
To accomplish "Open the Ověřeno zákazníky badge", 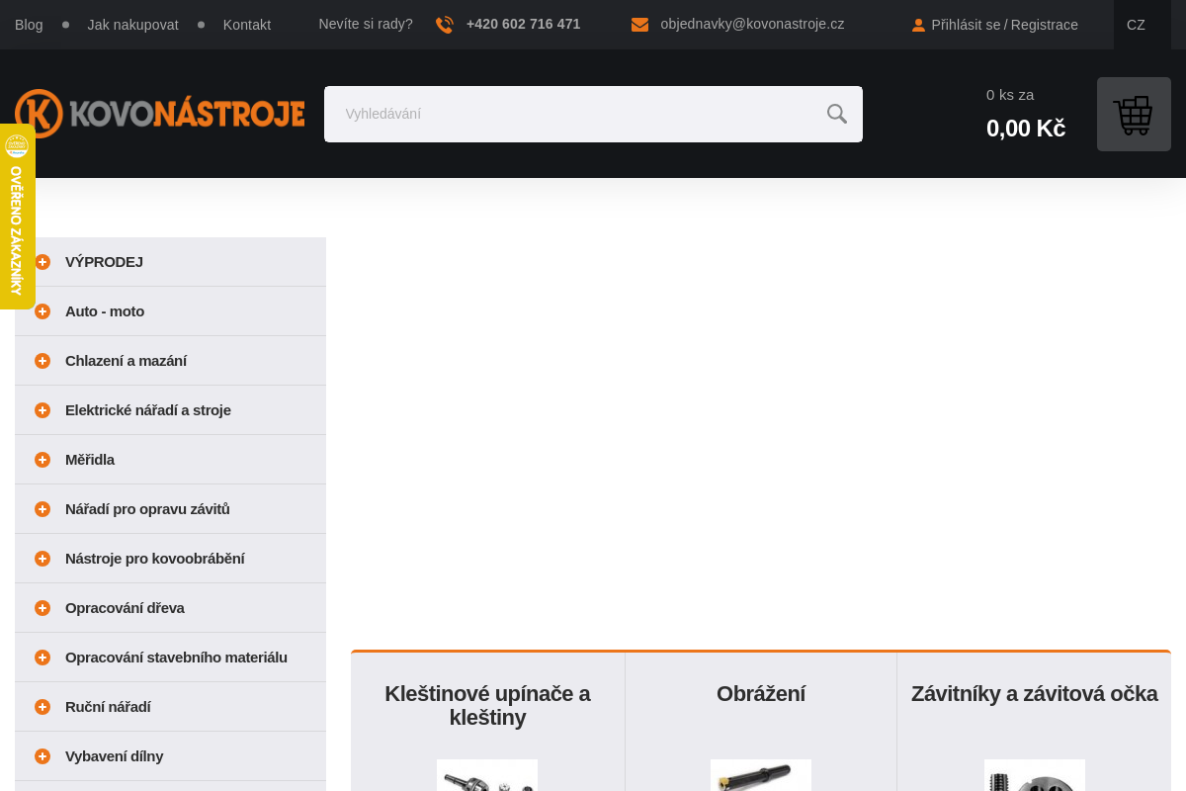I will [x=17, y=218].
